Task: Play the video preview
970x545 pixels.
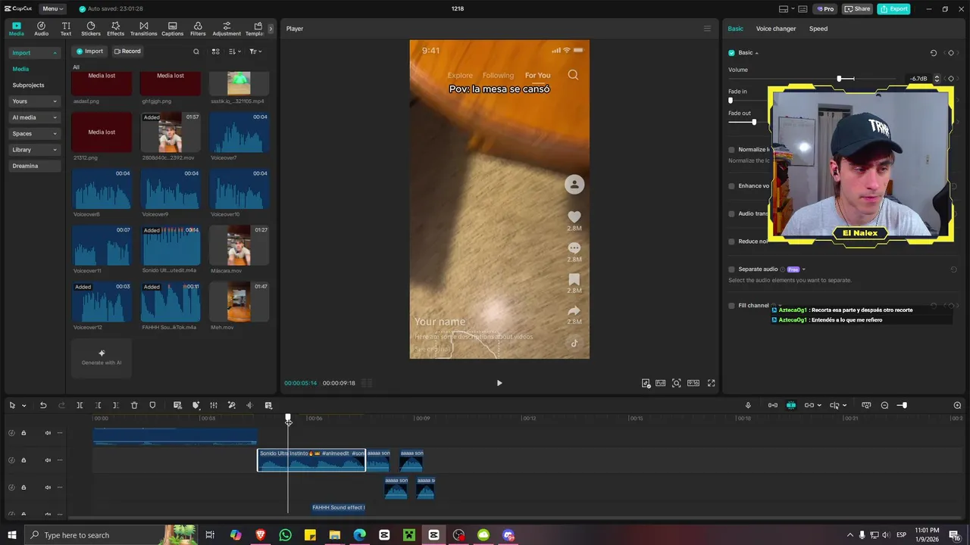Action: pos(499,383)
